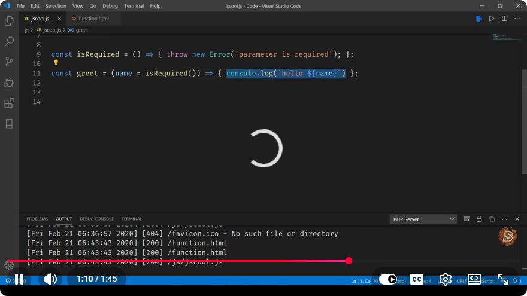This screenshot has width=527, height=296.
Task: Click the video progress scrubber knob
Action: (349, 261)
